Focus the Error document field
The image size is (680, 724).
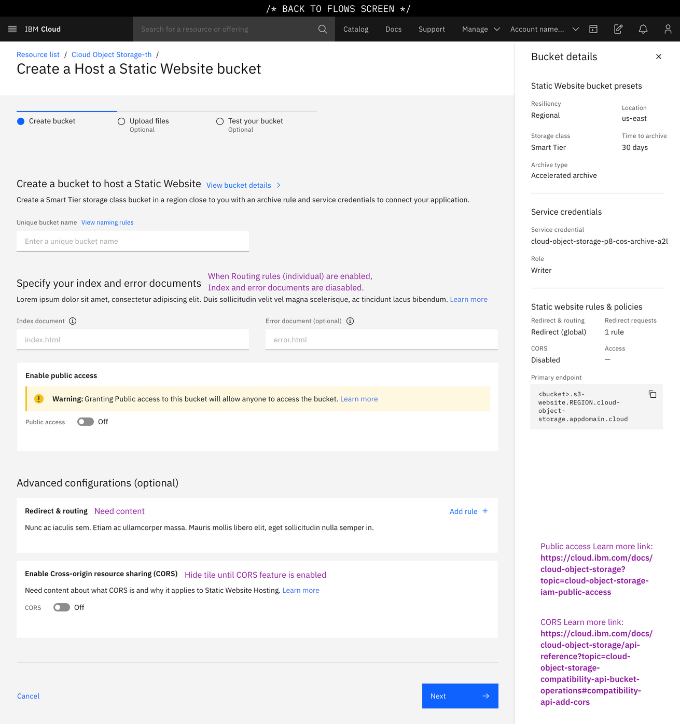pos(382,340)
